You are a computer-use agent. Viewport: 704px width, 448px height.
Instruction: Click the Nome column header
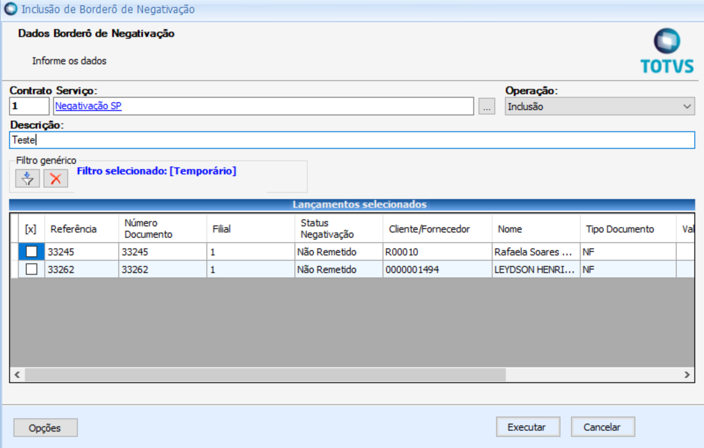[536, 229]
